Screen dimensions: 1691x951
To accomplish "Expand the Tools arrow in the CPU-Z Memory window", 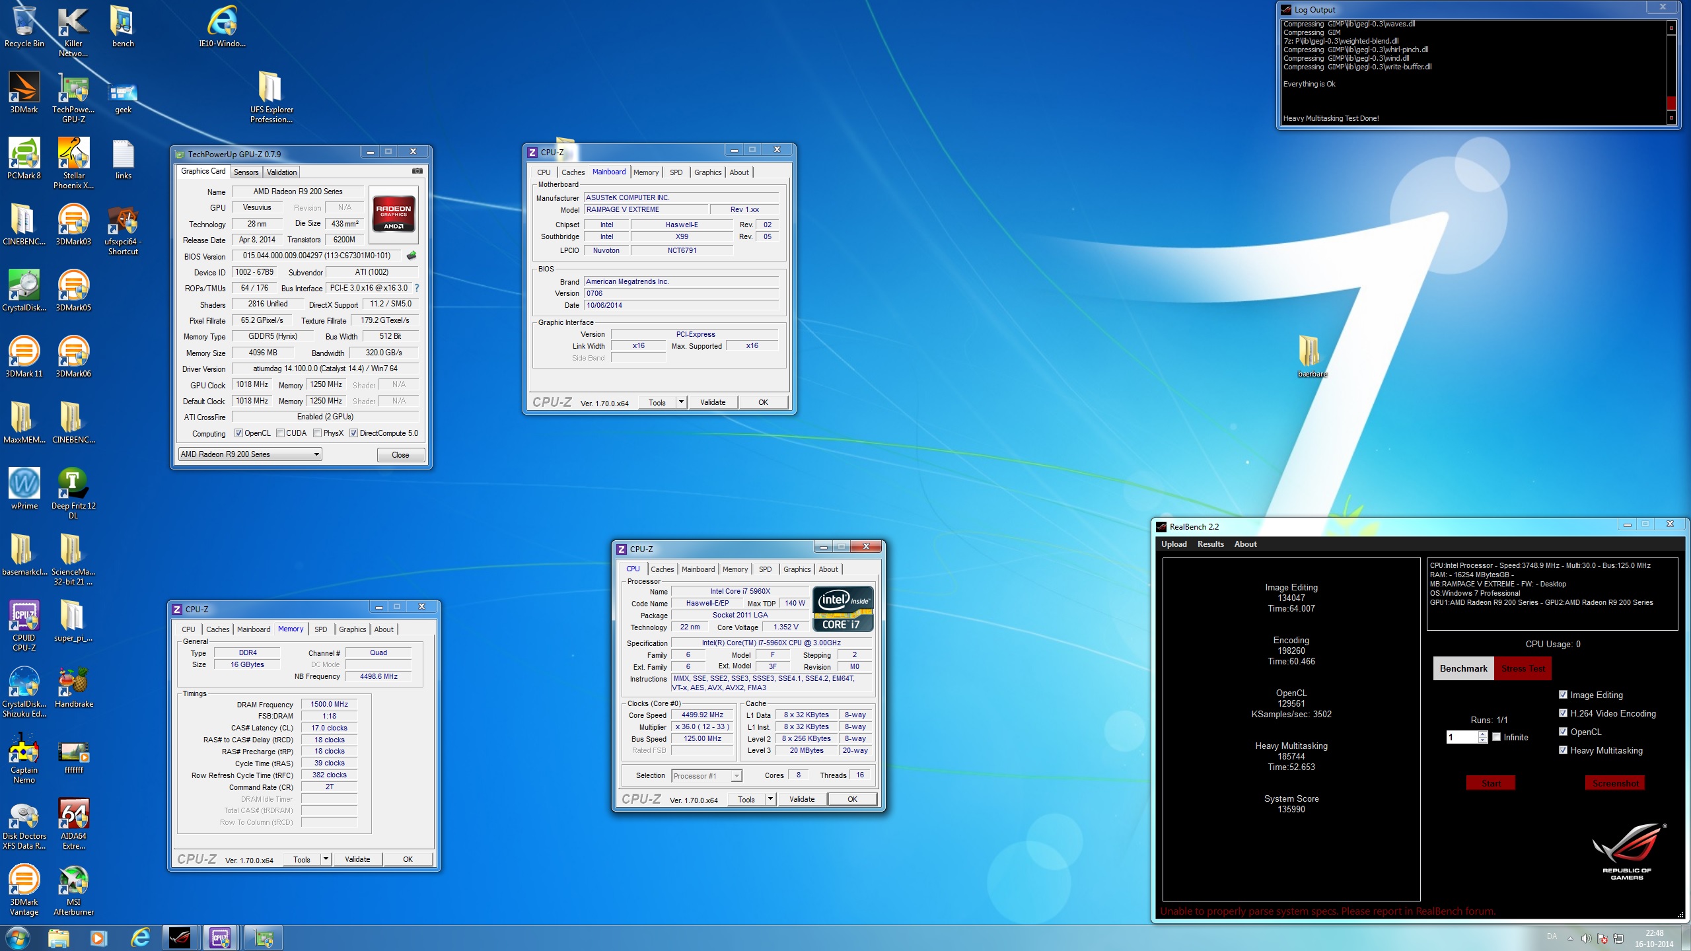I will 326,859.
